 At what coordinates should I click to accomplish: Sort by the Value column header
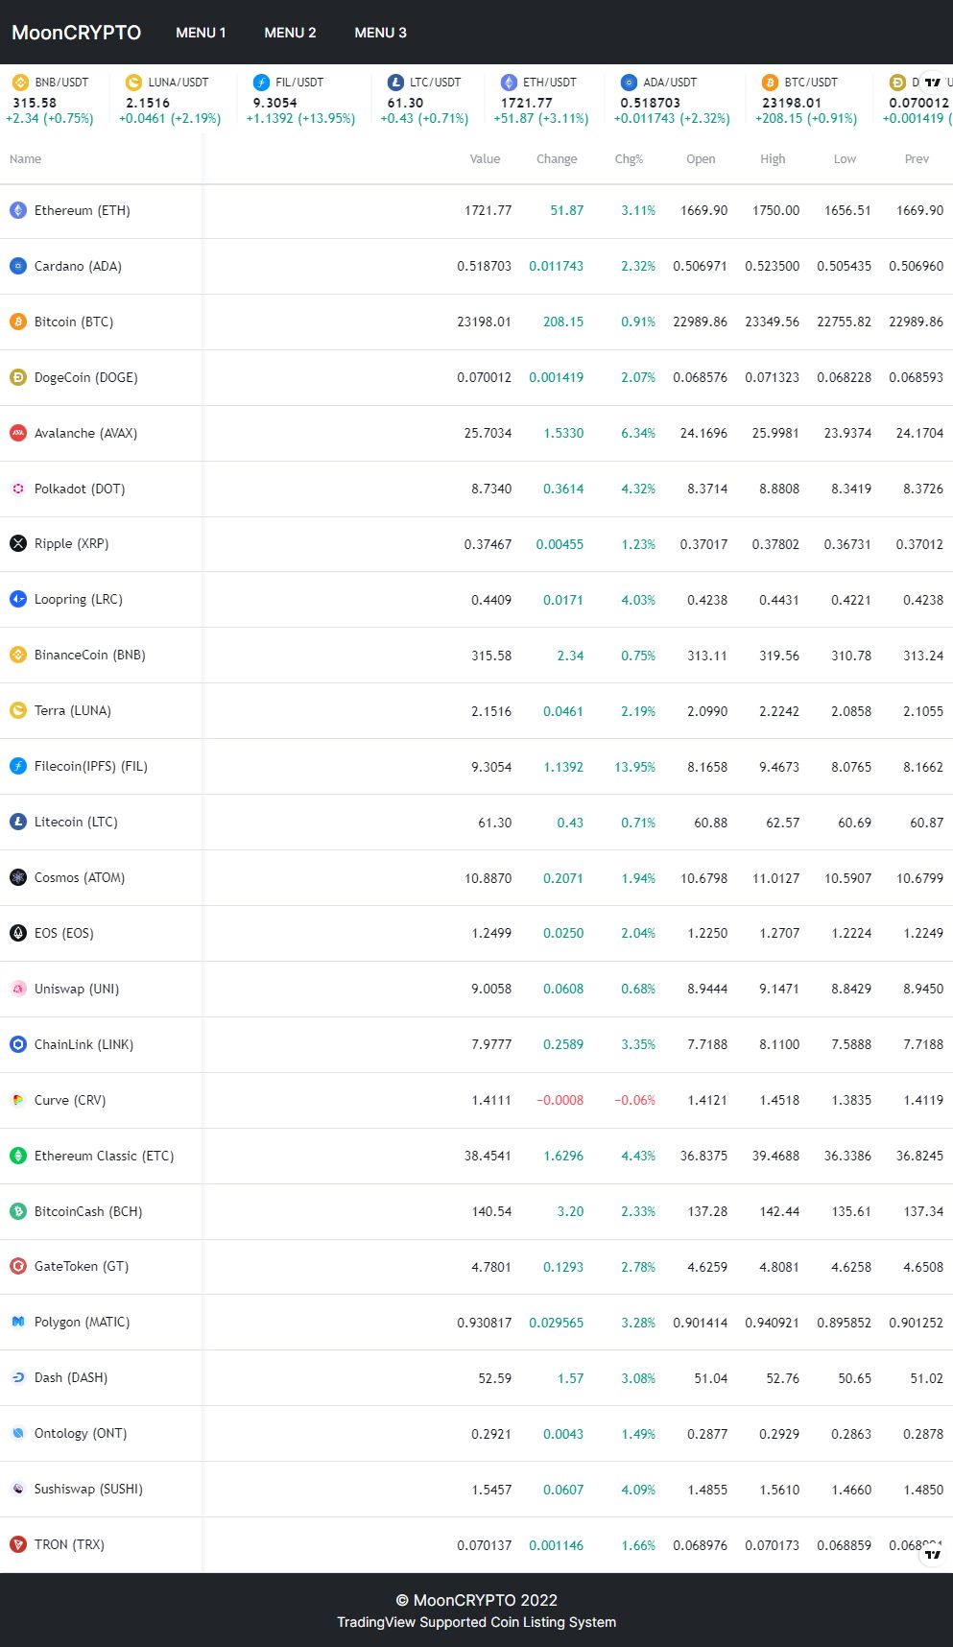click(485, 159)
